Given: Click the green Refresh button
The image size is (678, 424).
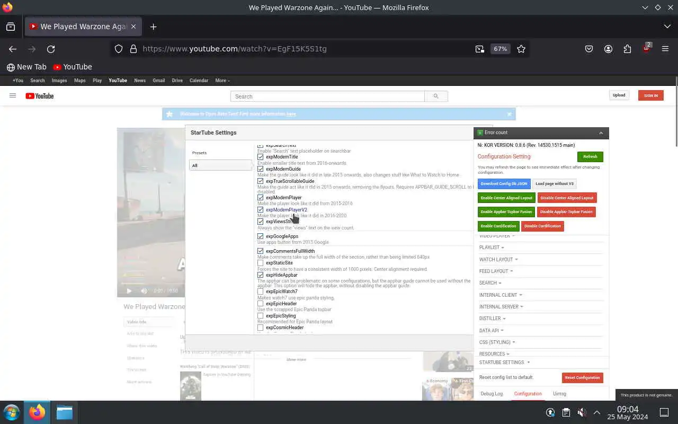Looking at the screenshot, I should point(590,157).
